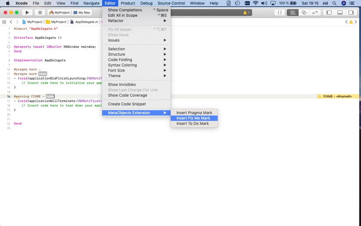Open MyProject project in jump bar
Image resolution: width=361 pixels, height=226 pixels.
pos(32,22)
